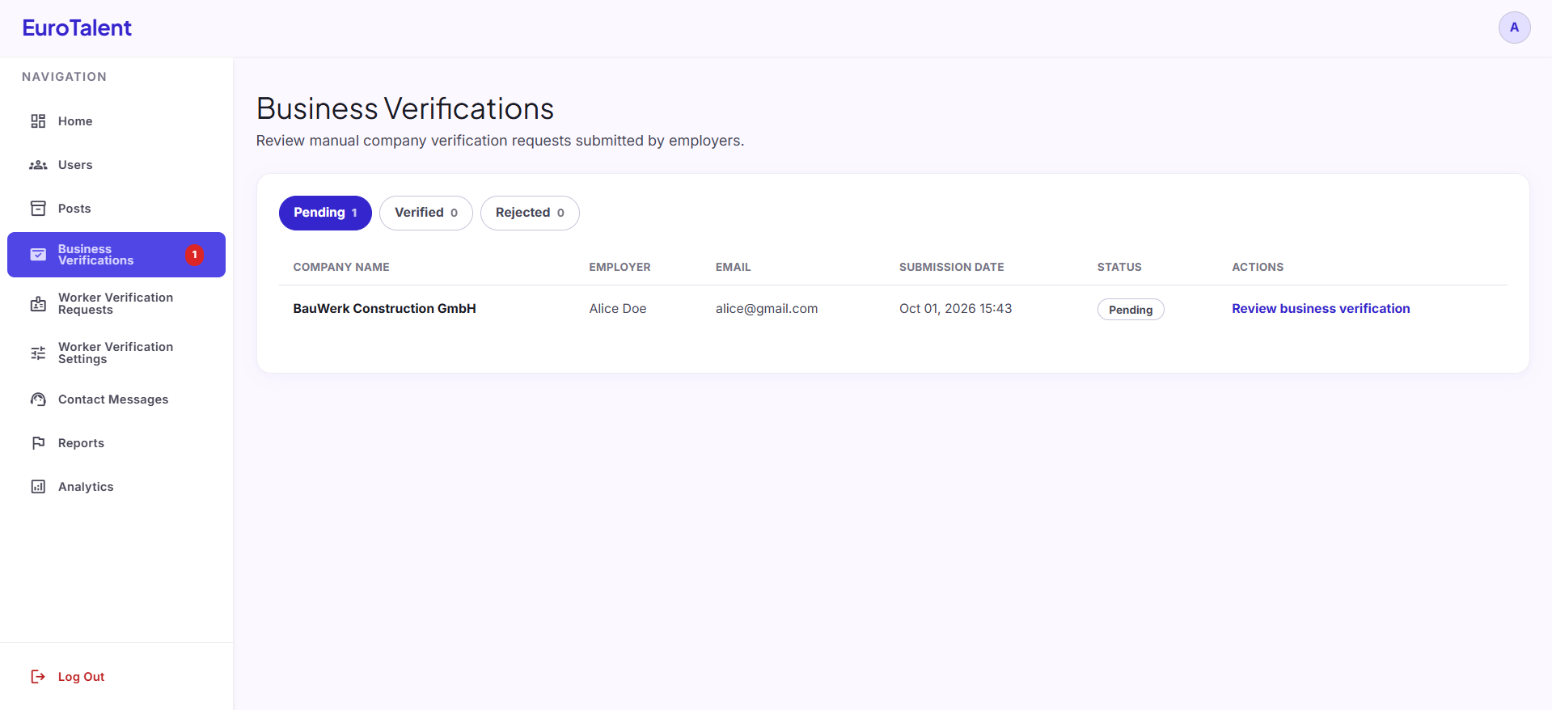Open the Posts section
Image resolution: width=1552 pixels, height=710 pixels.
[x=116, y=209]
